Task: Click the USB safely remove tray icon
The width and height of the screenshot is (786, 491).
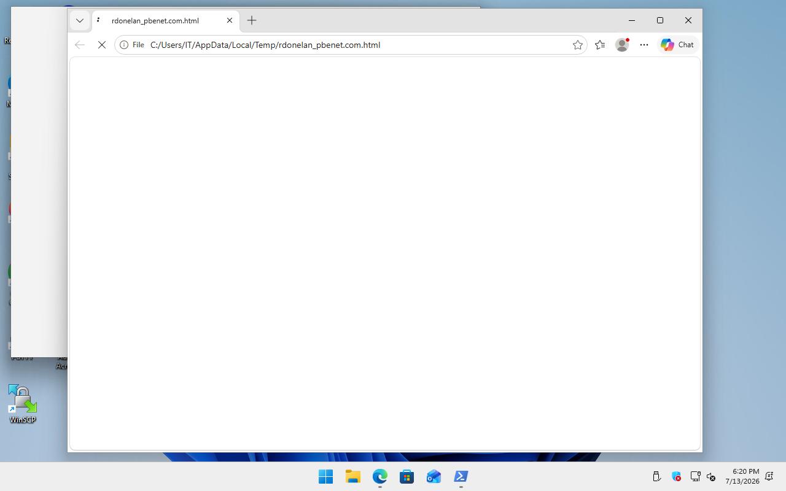Action: pyautogui.click(x=656, y=476)
